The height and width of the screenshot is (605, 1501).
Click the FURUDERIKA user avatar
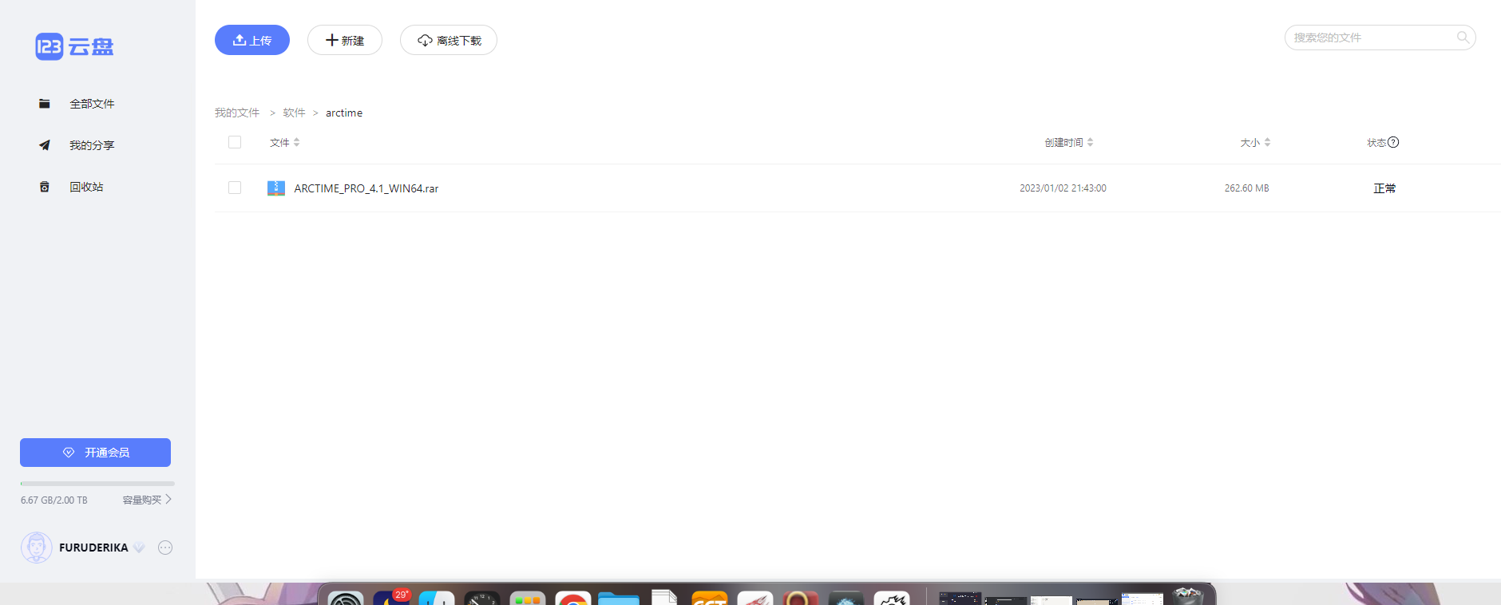[37, 548]
